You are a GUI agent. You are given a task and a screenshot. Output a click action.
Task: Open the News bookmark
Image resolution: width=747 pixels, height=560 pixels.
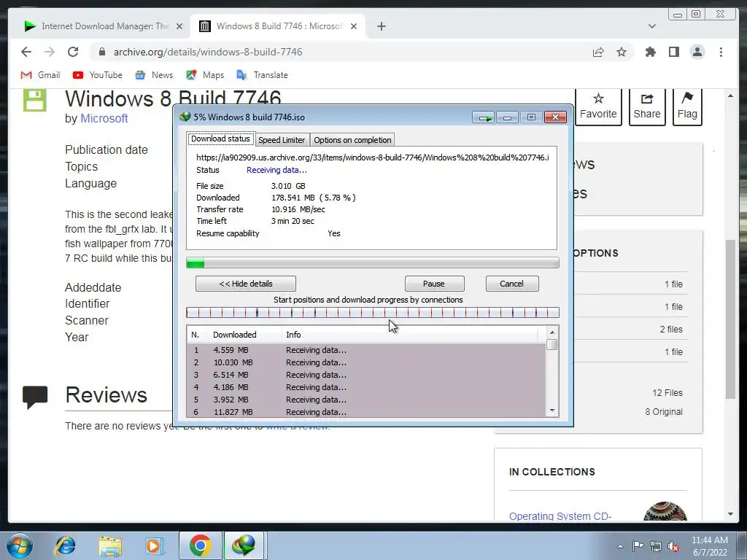tap(154, 75)
